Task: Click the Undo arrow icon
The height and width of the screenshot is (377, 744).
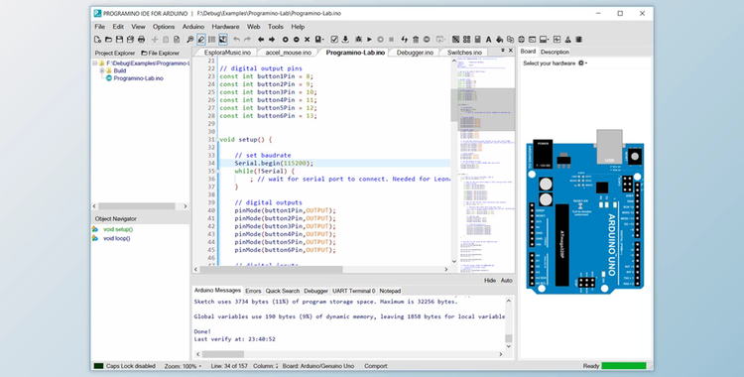Action: point(236,40)
